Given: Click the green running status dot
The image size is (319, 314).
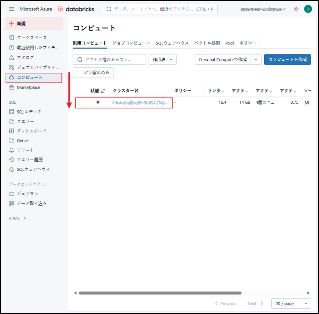Looking at the screenshot, I should [x=98, y=102].
